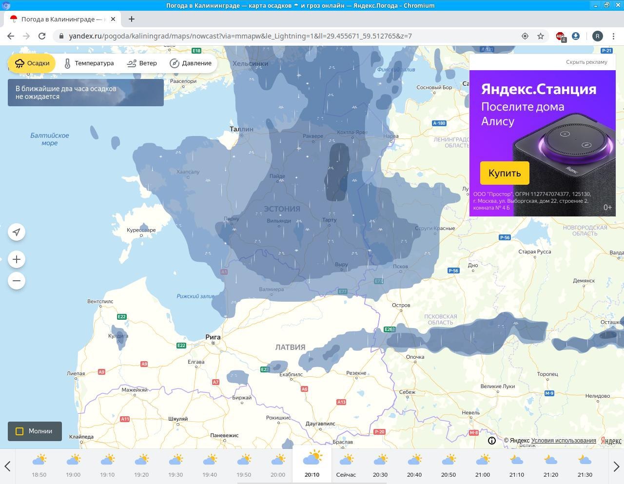Click the Яндекс logo on map
624x484 pixels.
[611, 441]
